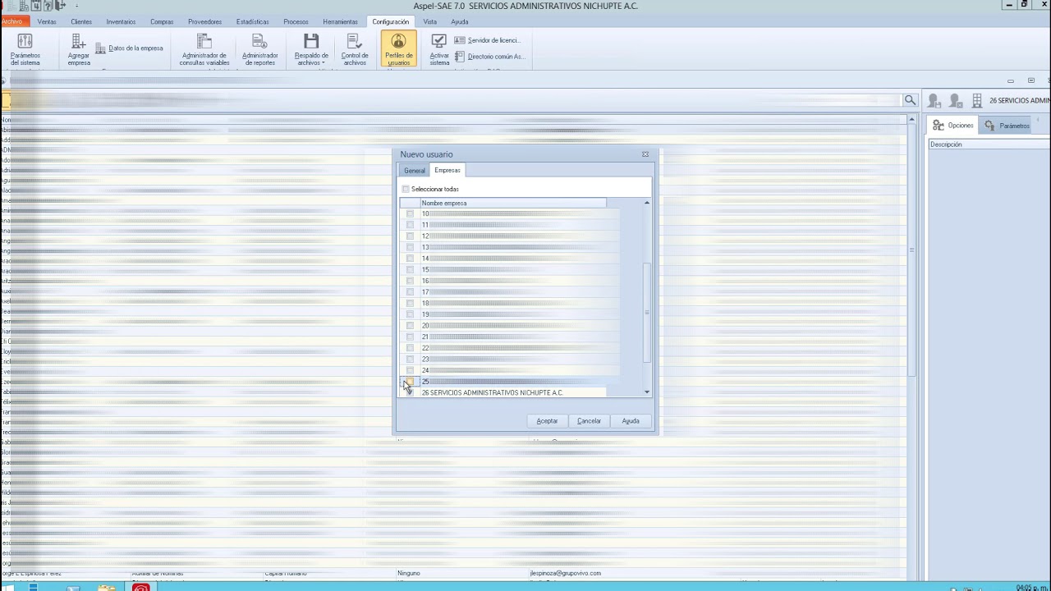1051x591 pixels.
Task: Open Servidor de licencias option
Action: (487, 40)
